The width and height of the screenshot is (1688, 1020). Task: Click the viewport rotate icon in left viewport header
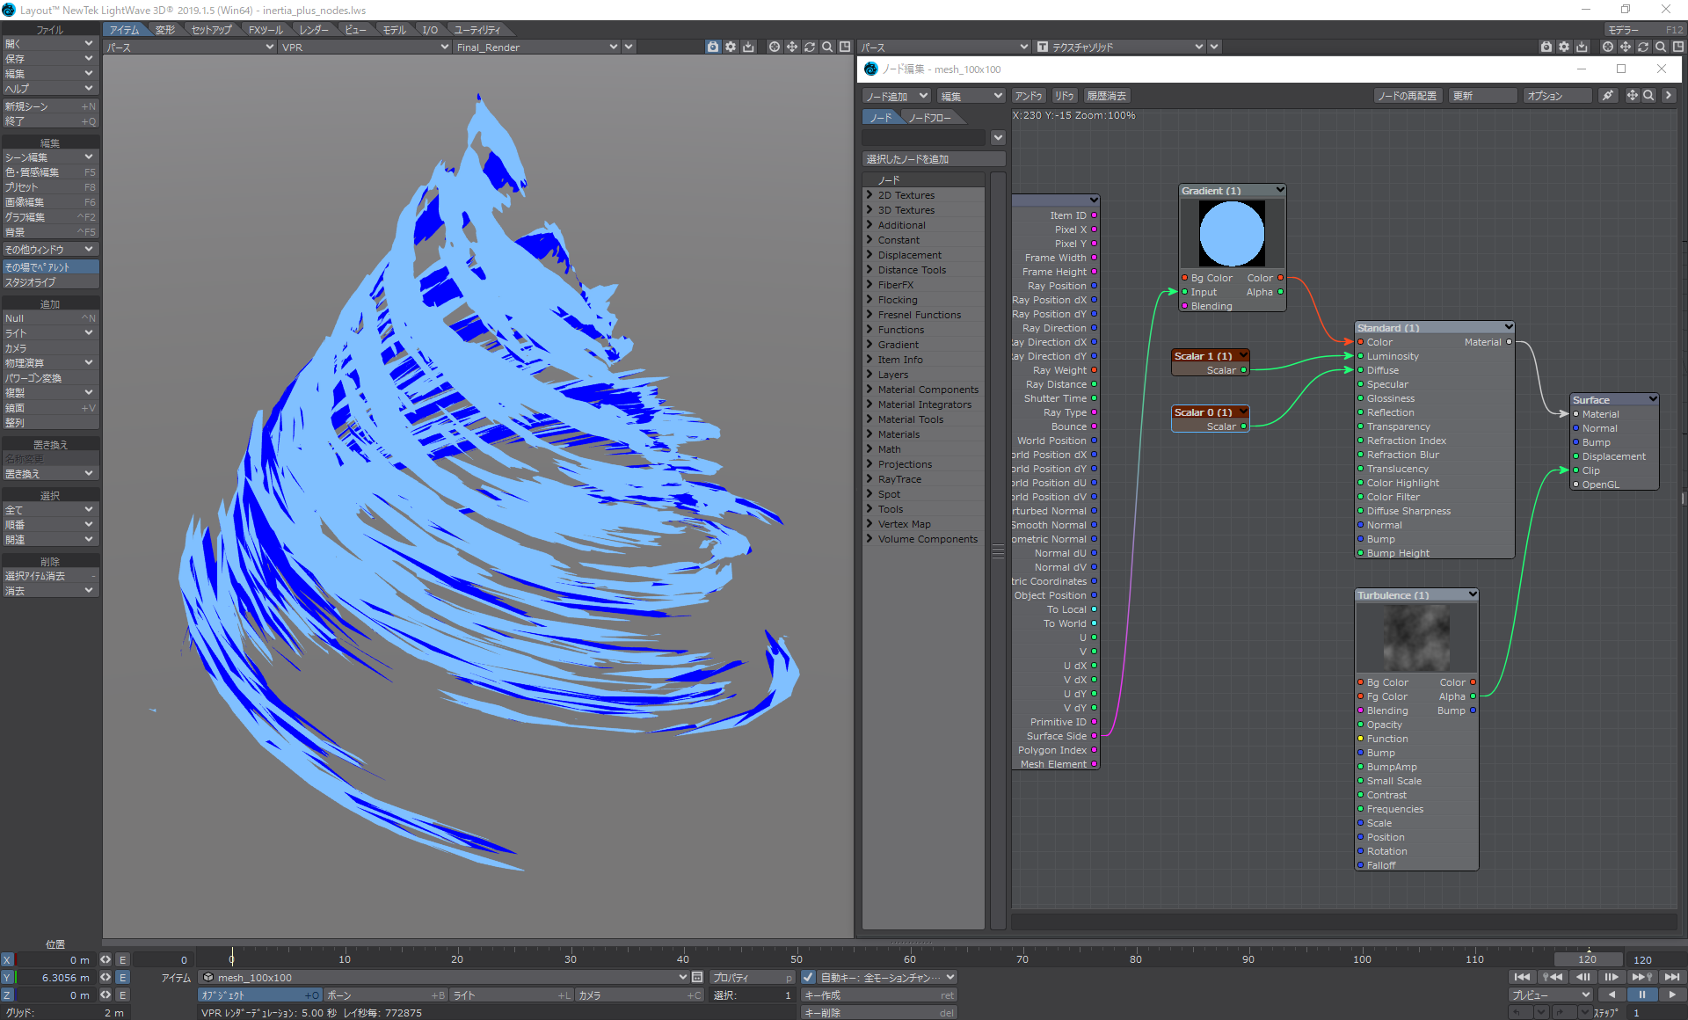[x=810, y=47]
